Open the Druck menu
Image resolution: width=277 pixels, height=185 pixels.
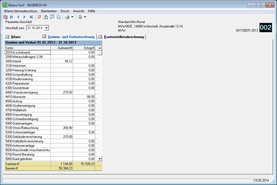[65, 11]
